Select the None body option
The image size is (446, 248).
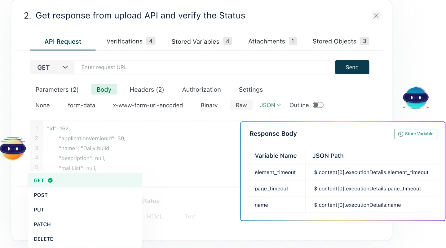(42, 105)
